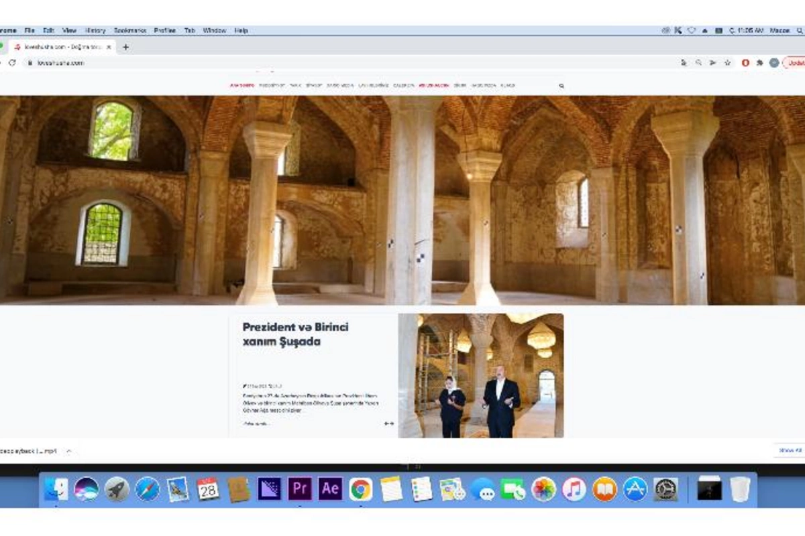Open FaceTime from the Dock
The image size is (805, 536).
coord(513,489)
